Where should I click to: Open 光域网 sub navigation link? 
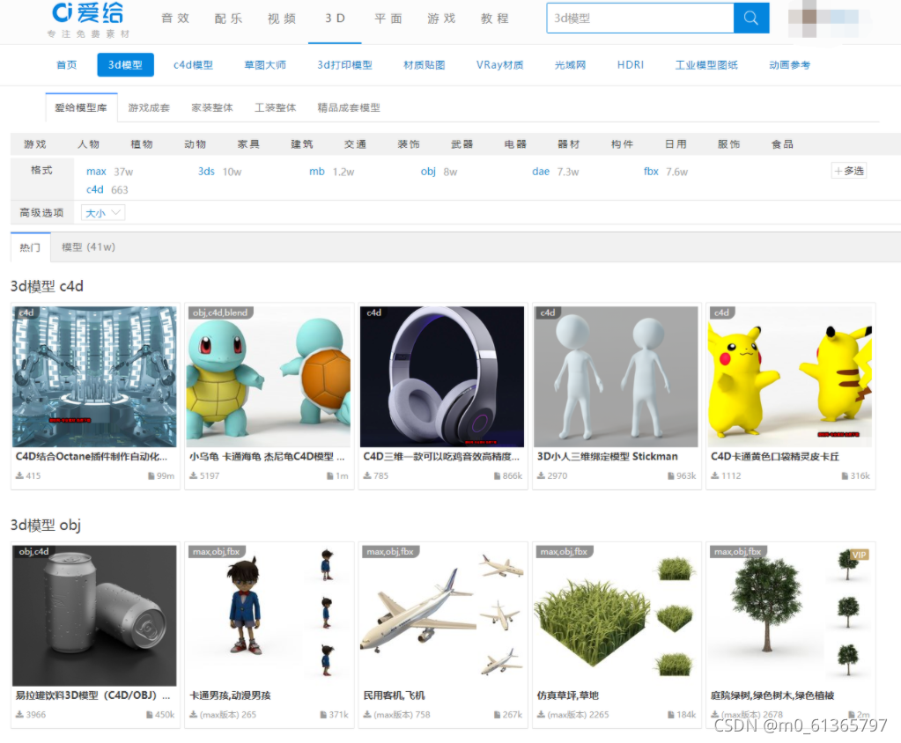click(x=570, y=65)
